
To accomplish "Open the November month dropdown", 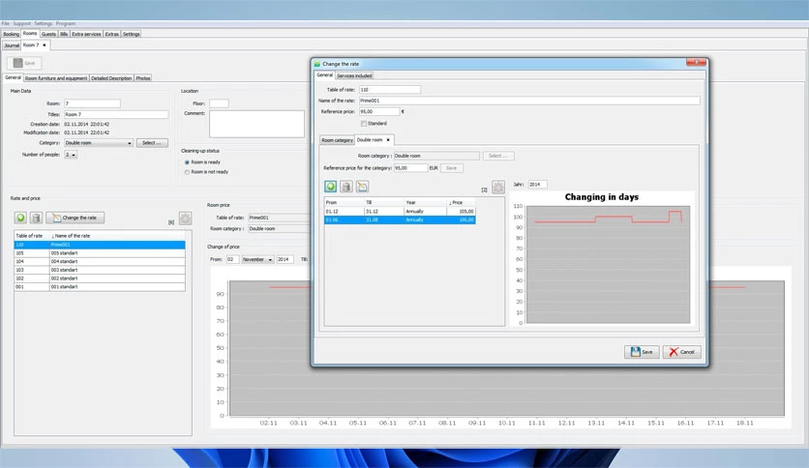I will pyautogui.click(x=257, y=259).
